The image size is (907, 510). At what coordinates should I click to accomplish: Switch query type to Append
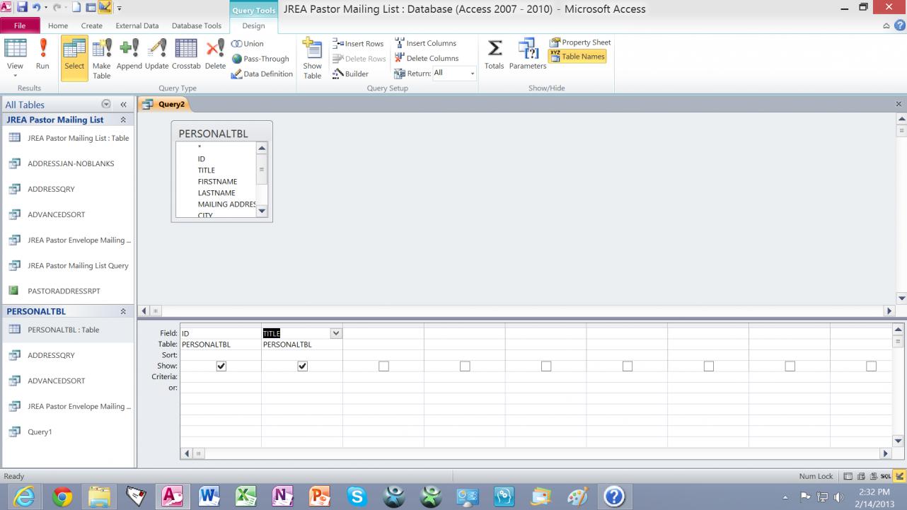click(x=129, y=56)
